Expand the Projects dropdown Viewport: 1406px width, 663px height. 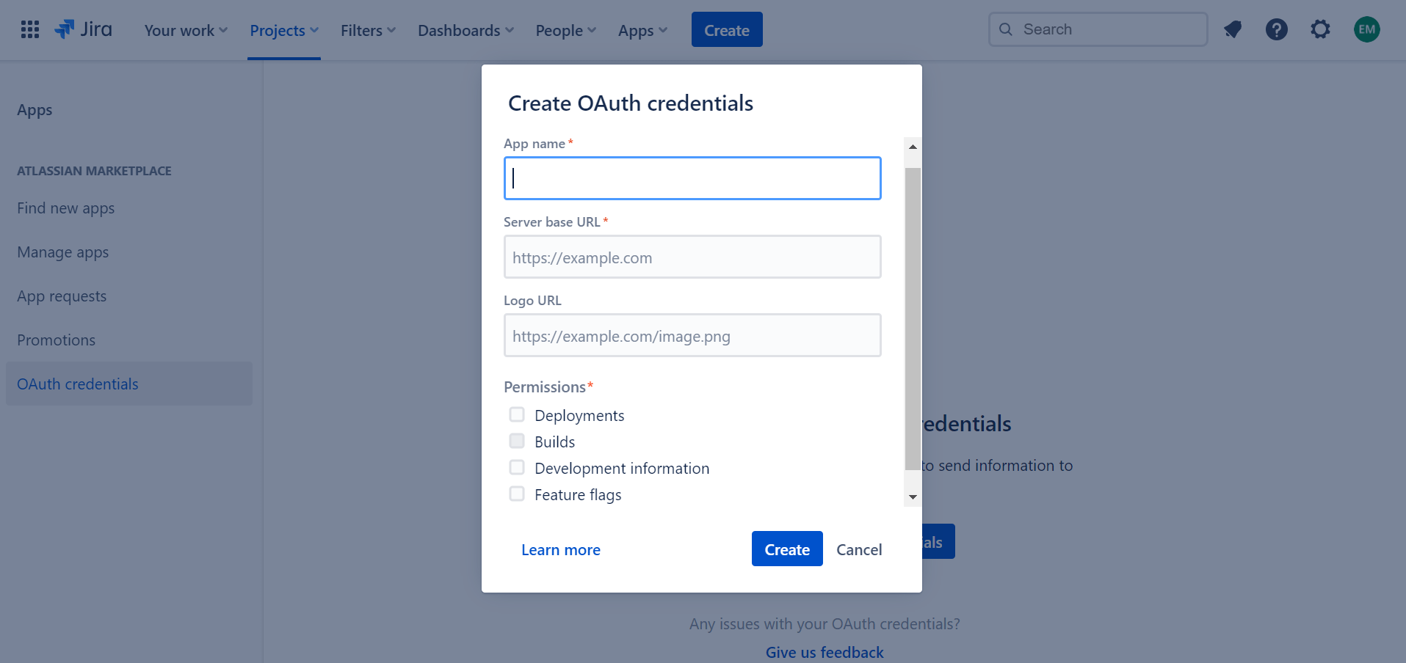pyautogui.click(x=284, y=30)
